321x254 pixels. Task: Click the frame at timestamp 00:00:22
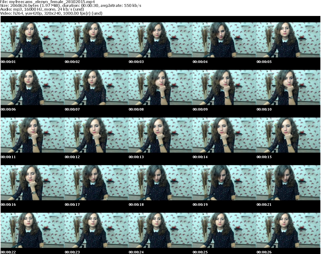click(x=33, y=231)
